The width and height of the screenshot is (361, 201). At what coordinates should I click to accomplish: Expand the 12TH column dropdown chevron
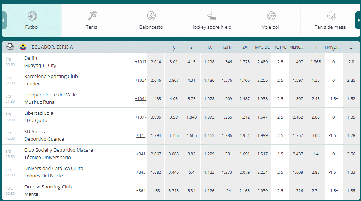227,50
